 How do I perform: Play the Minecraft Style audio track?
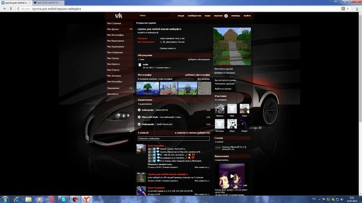coord(139,117)
